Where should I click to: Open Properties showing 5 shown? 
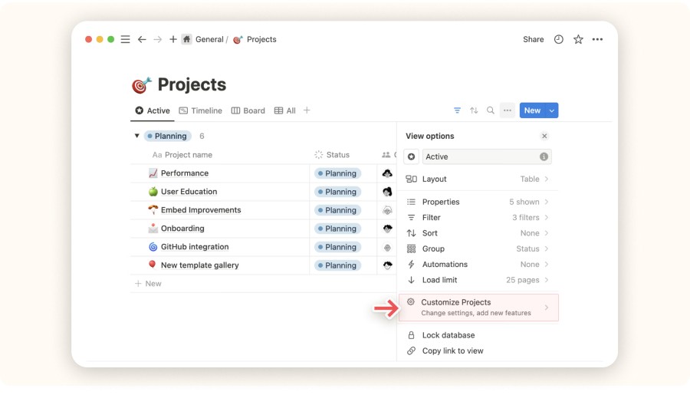(478, 202)
